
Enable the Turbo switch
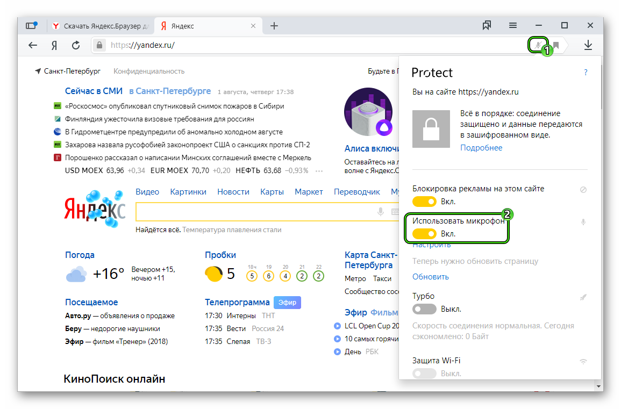point(424,309)
